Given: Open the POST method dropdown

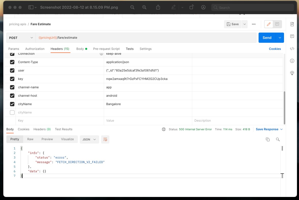Looking at the screenshot, I should [x=21, y=38].
